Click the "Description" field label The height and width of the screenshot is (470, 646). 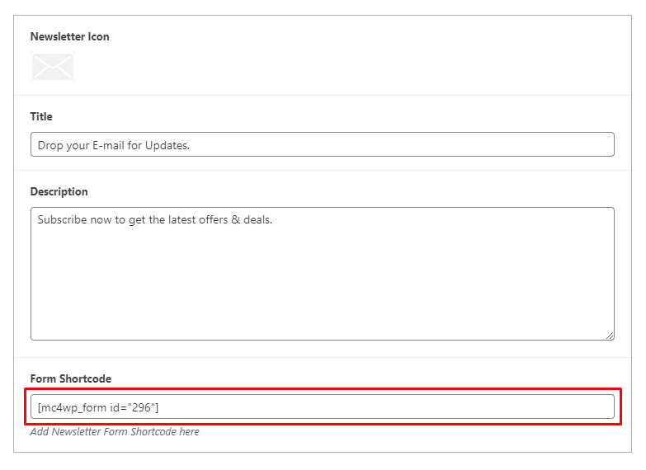[59, 191]
